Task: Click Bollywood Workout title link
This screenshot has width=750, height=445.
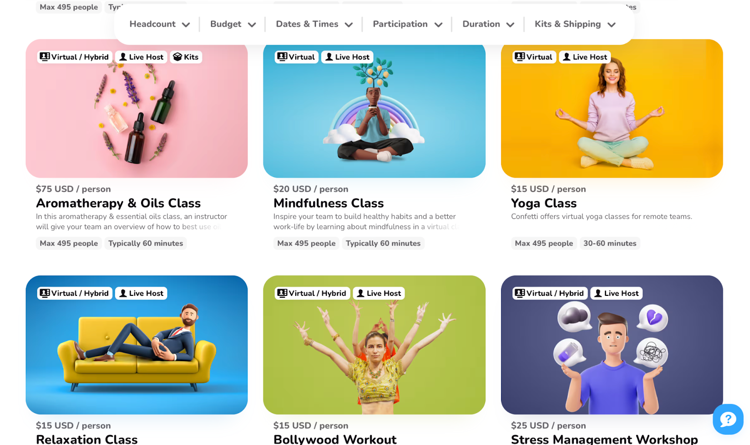Action: point(335,439)
